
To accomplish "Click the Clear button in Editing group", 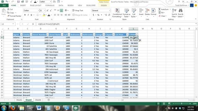I will pyautogui.click(x=162, y=16).
